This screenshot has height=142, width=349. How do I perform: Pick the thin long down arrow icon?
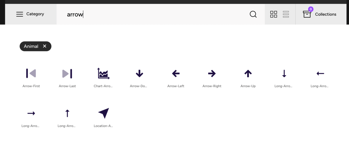coord(284,73)
